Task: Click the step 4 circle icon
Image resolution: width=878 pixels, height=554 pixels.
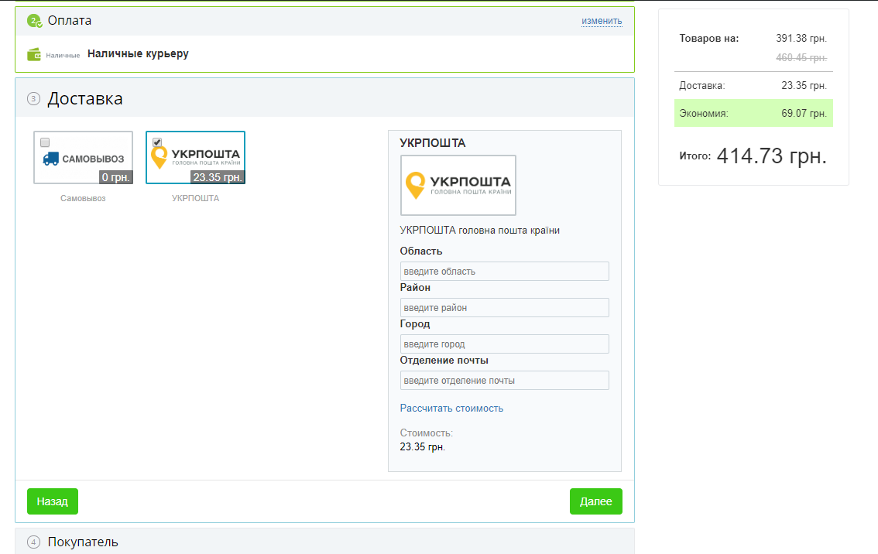Action: pyautogui.click(x=33, y=542)
